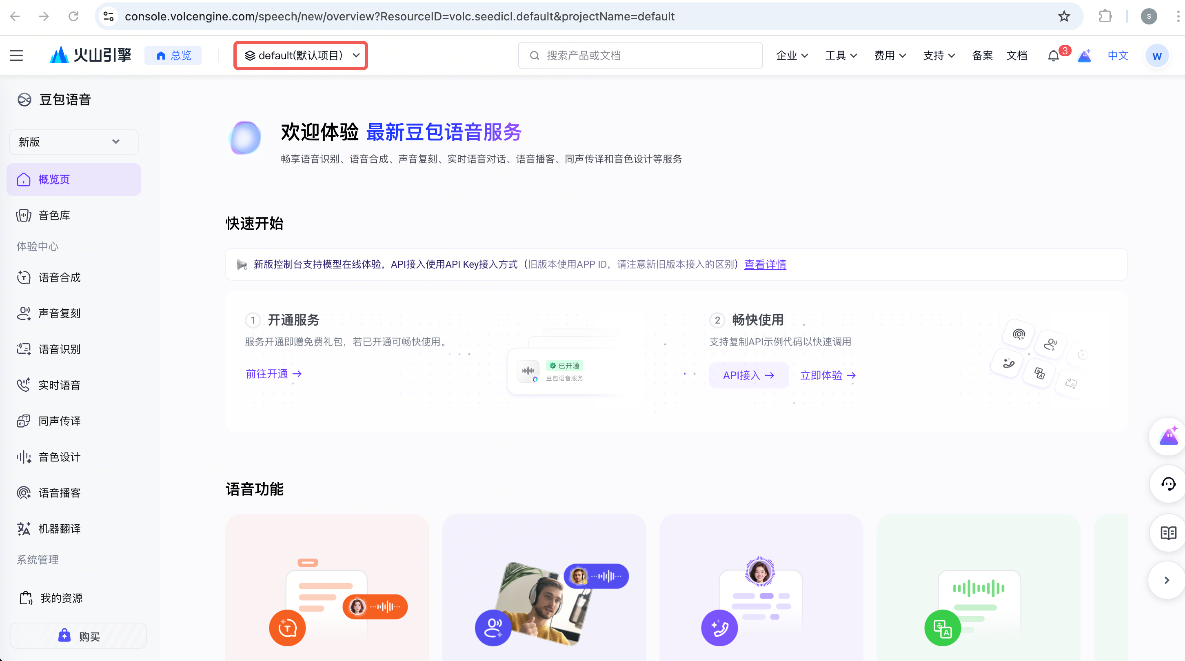
Task: Click the browser address bar URL
Action: [x=399, y=17]
